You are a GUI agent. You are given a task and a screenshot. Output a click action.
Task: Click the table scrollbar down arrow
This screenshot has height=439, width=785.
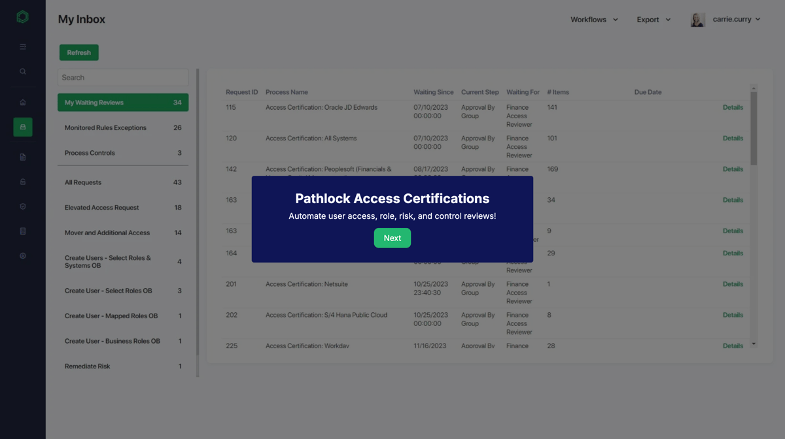point(754,344)
